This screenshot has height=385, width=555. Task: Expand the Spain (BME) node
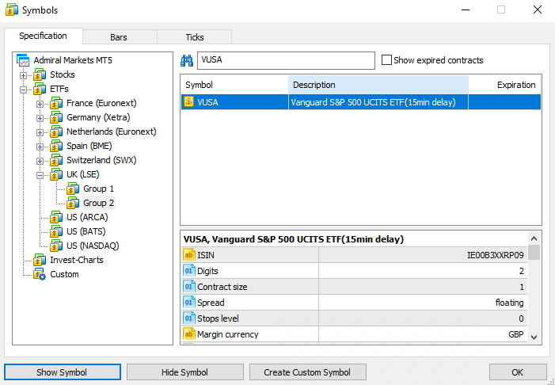coord(40,147)
